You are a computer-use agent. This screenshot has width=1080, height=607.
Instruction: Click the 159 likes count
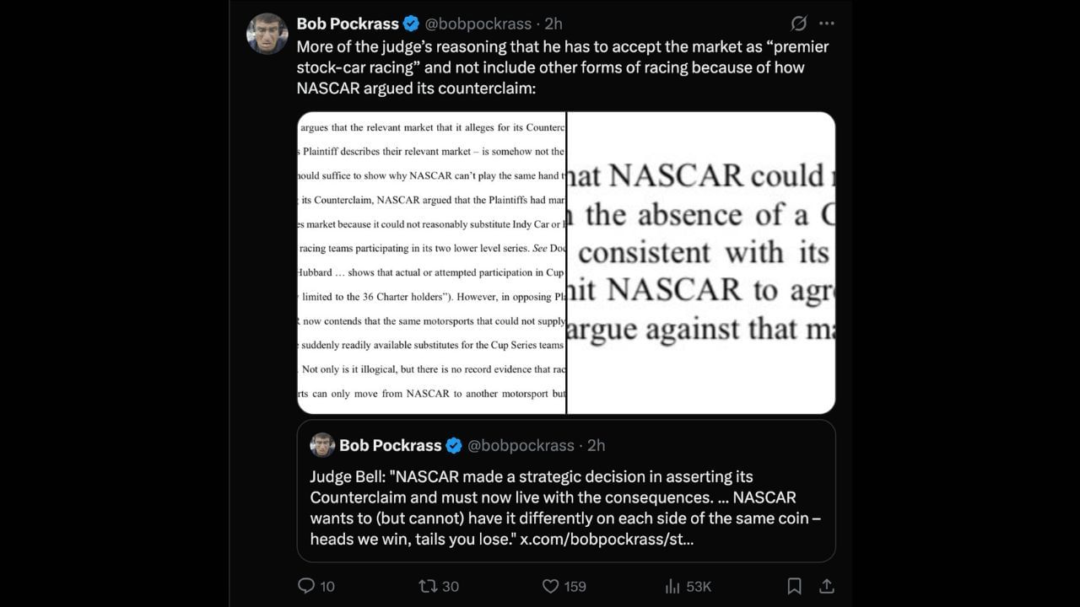574,585
